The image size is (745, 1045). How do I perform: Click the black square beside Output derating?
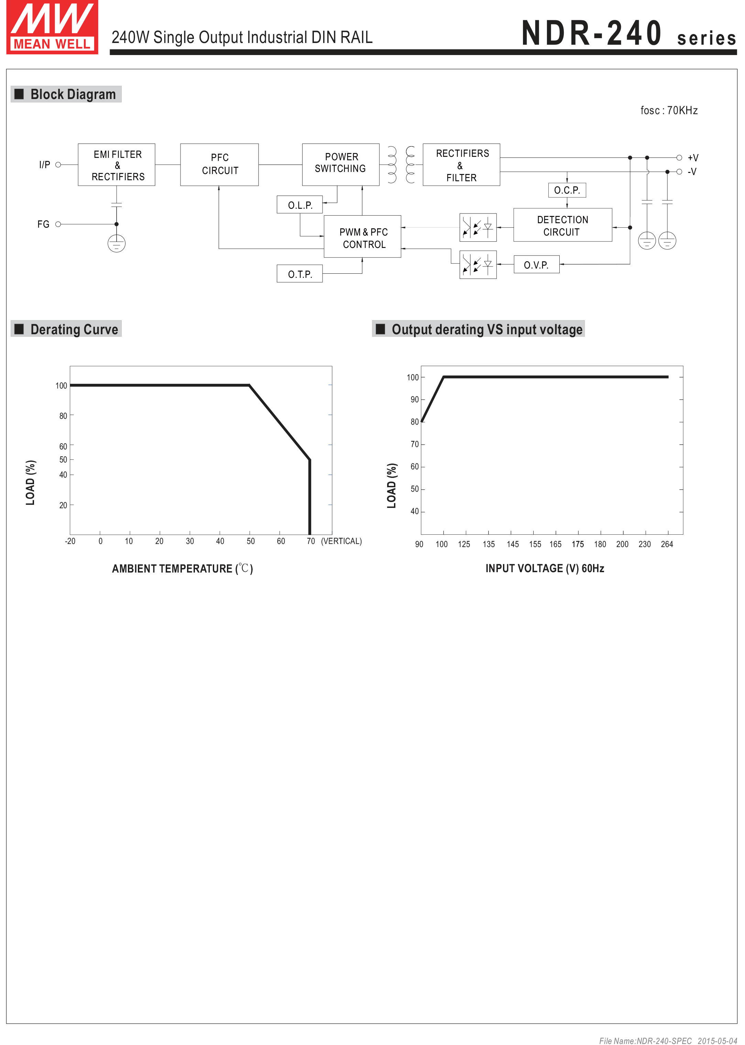(380, 329)
